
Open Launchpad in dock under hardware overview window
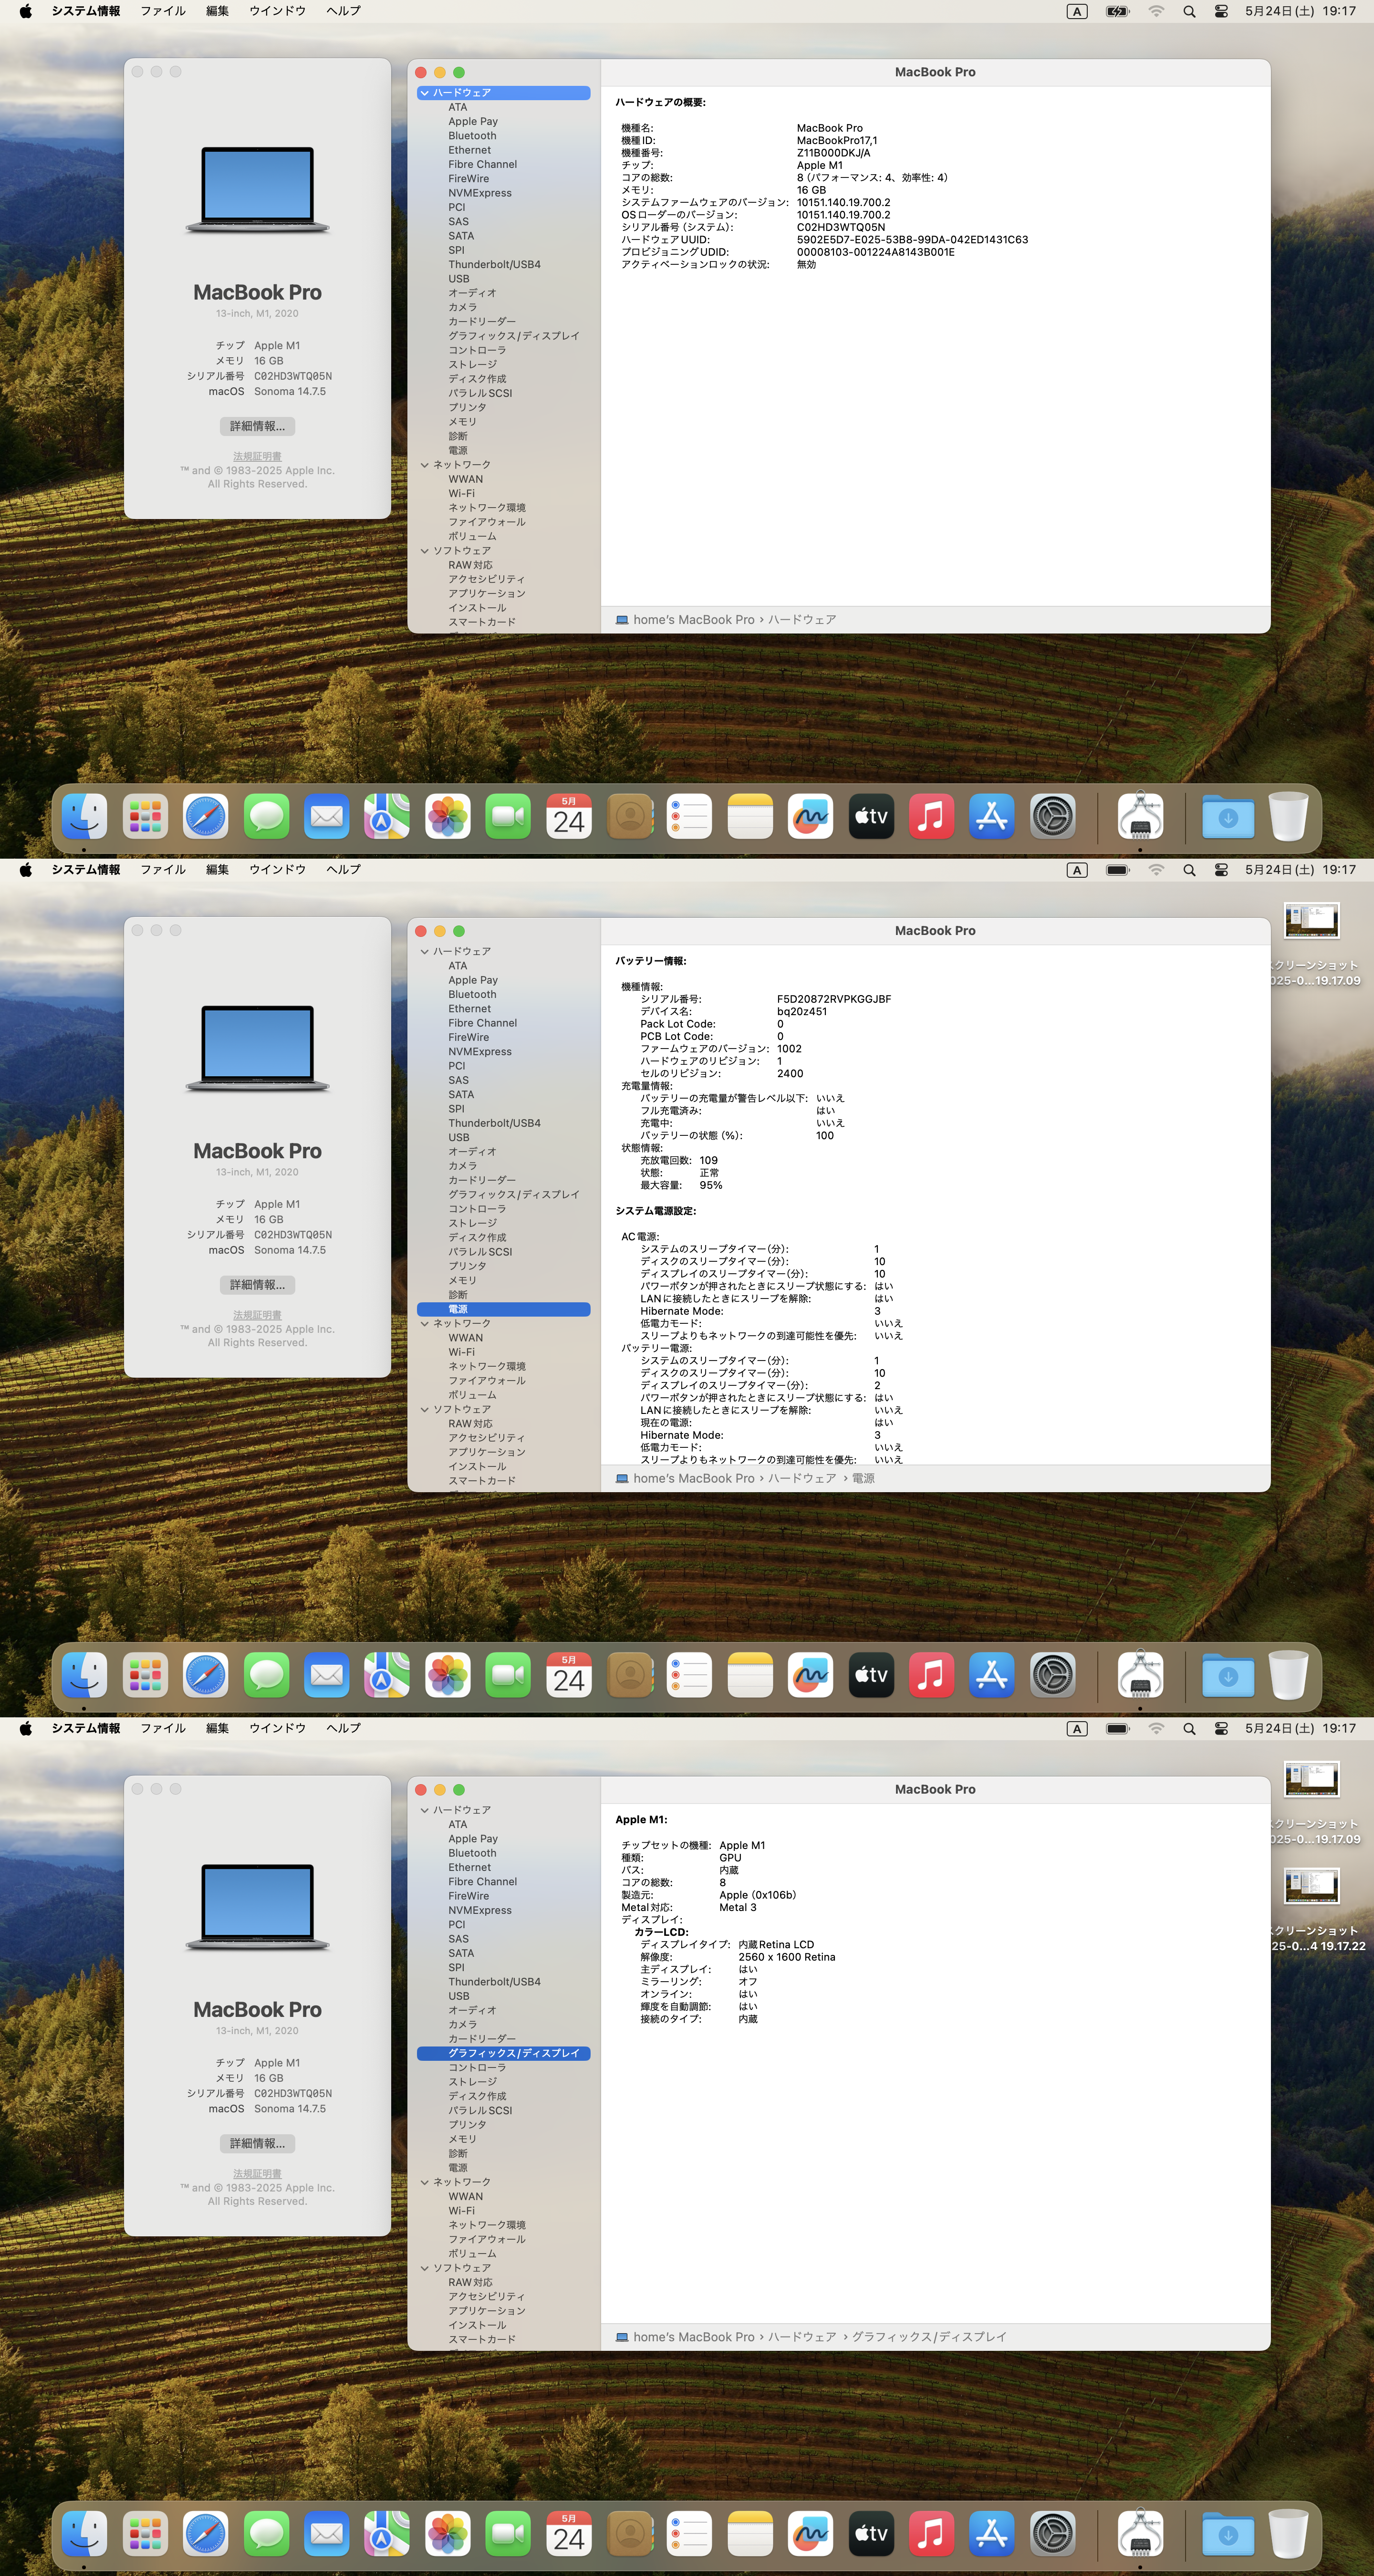click(x=145, y=816)
